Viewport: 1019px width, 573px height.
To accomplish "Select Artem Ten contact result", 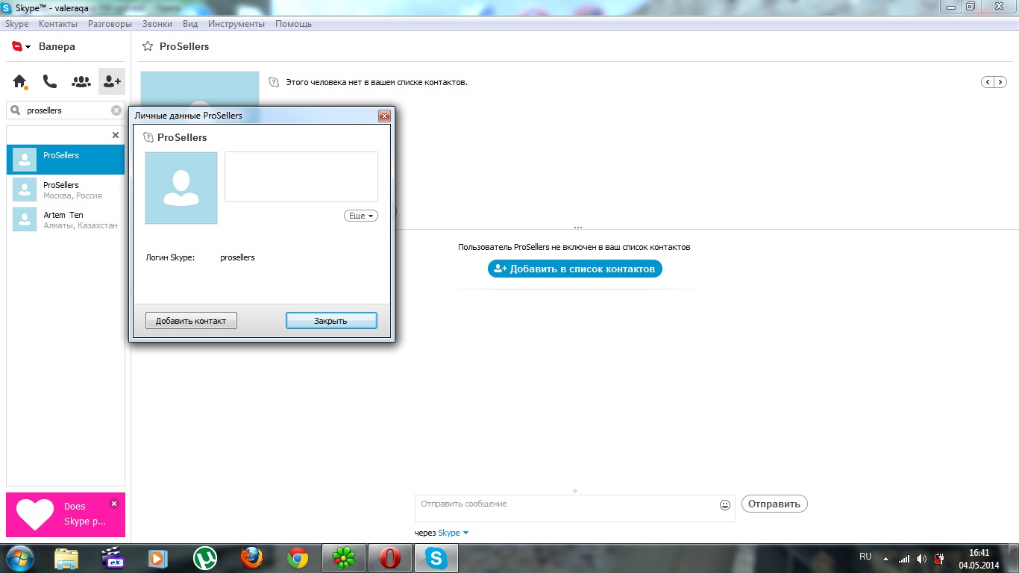I will [66, 219].
